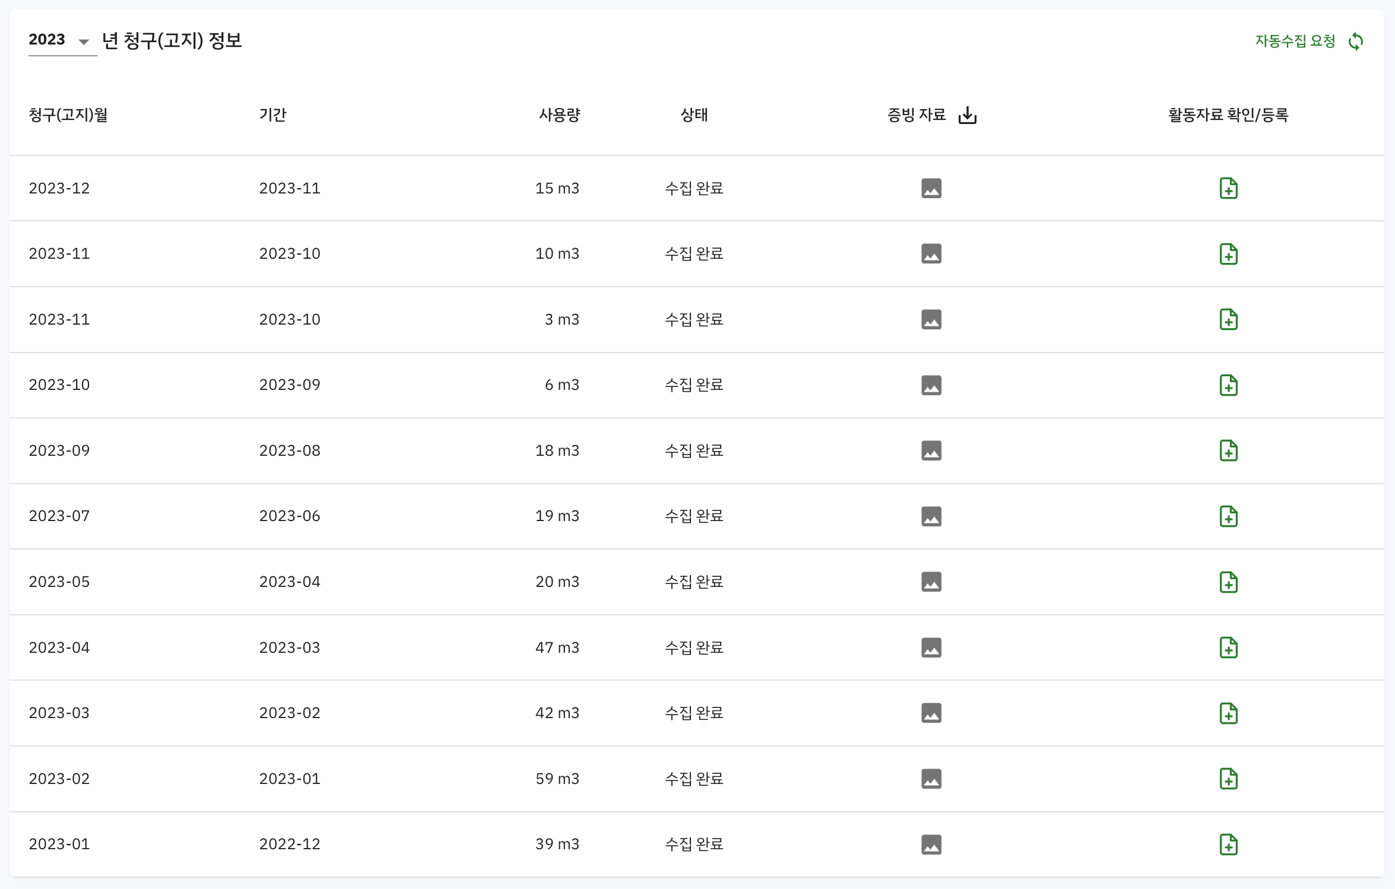
Task: View evidence image for 2023-12 billing row
Action: pyautogui.click(x=931, y=189)
